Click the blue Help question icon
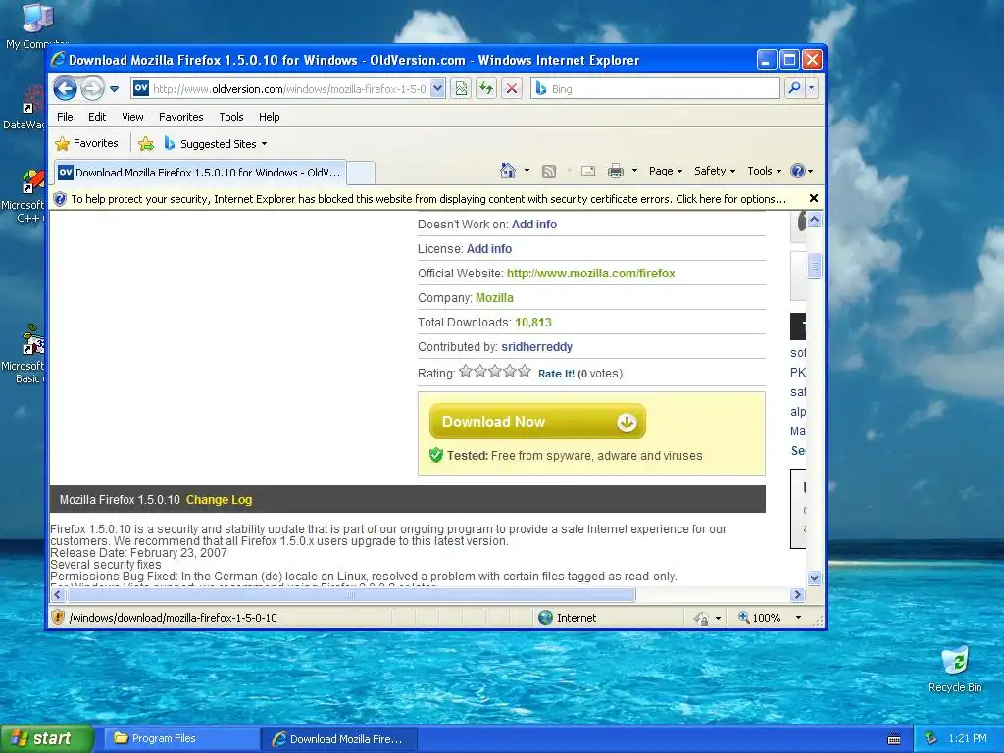 point(798,171)
